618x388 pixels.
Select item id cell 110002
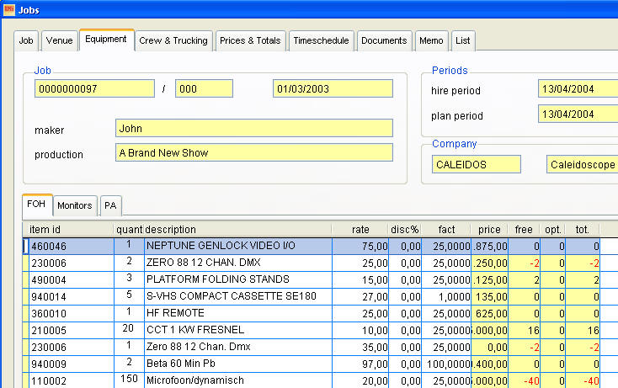click(72, 380)
